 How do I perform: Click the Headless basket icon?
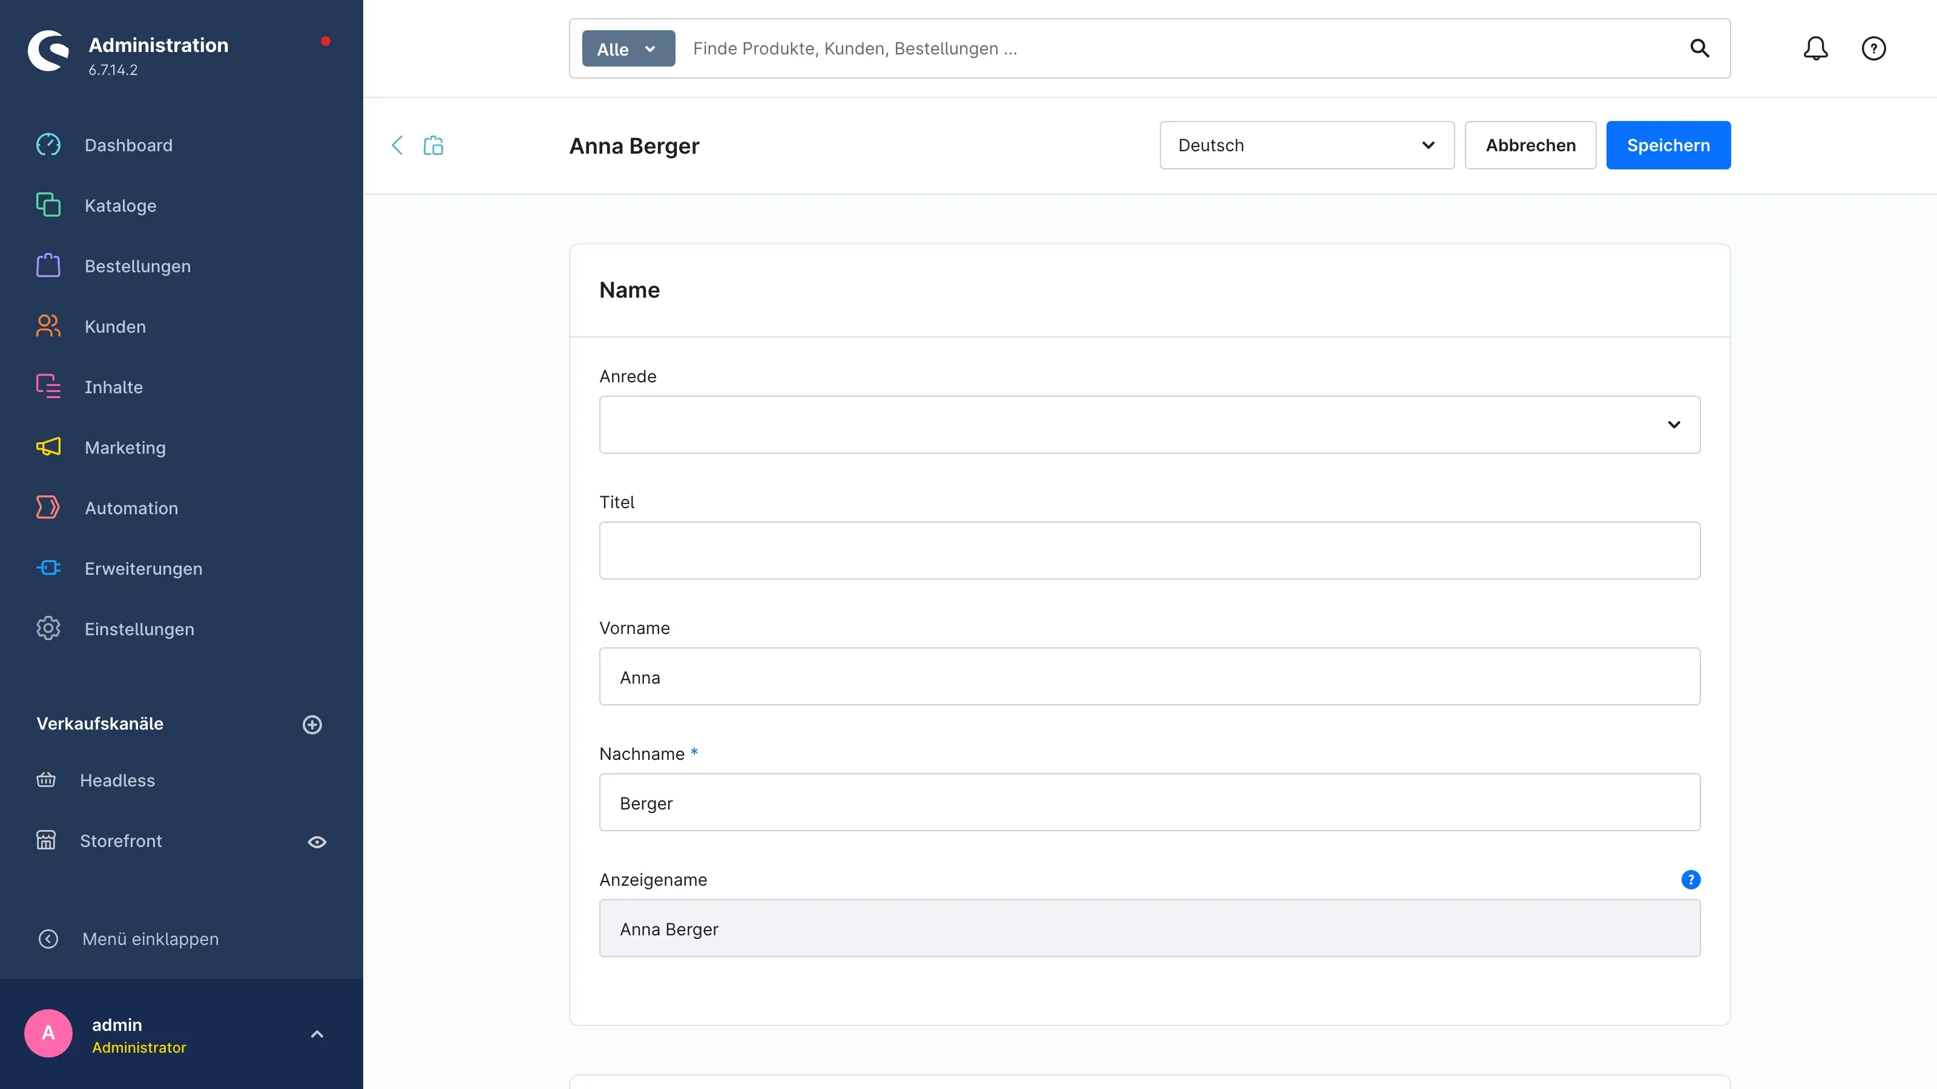[x=46, y=780]
